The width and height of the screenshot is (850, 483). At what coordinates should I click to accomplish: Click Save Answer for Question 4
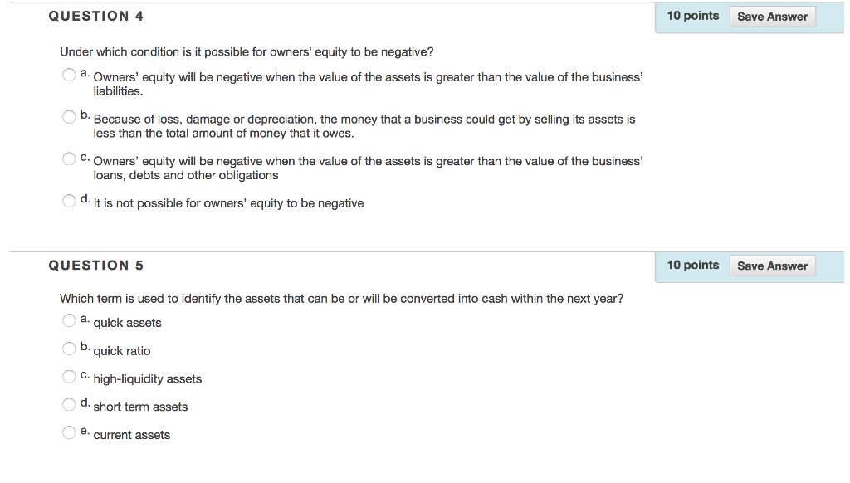coord(772,16)
